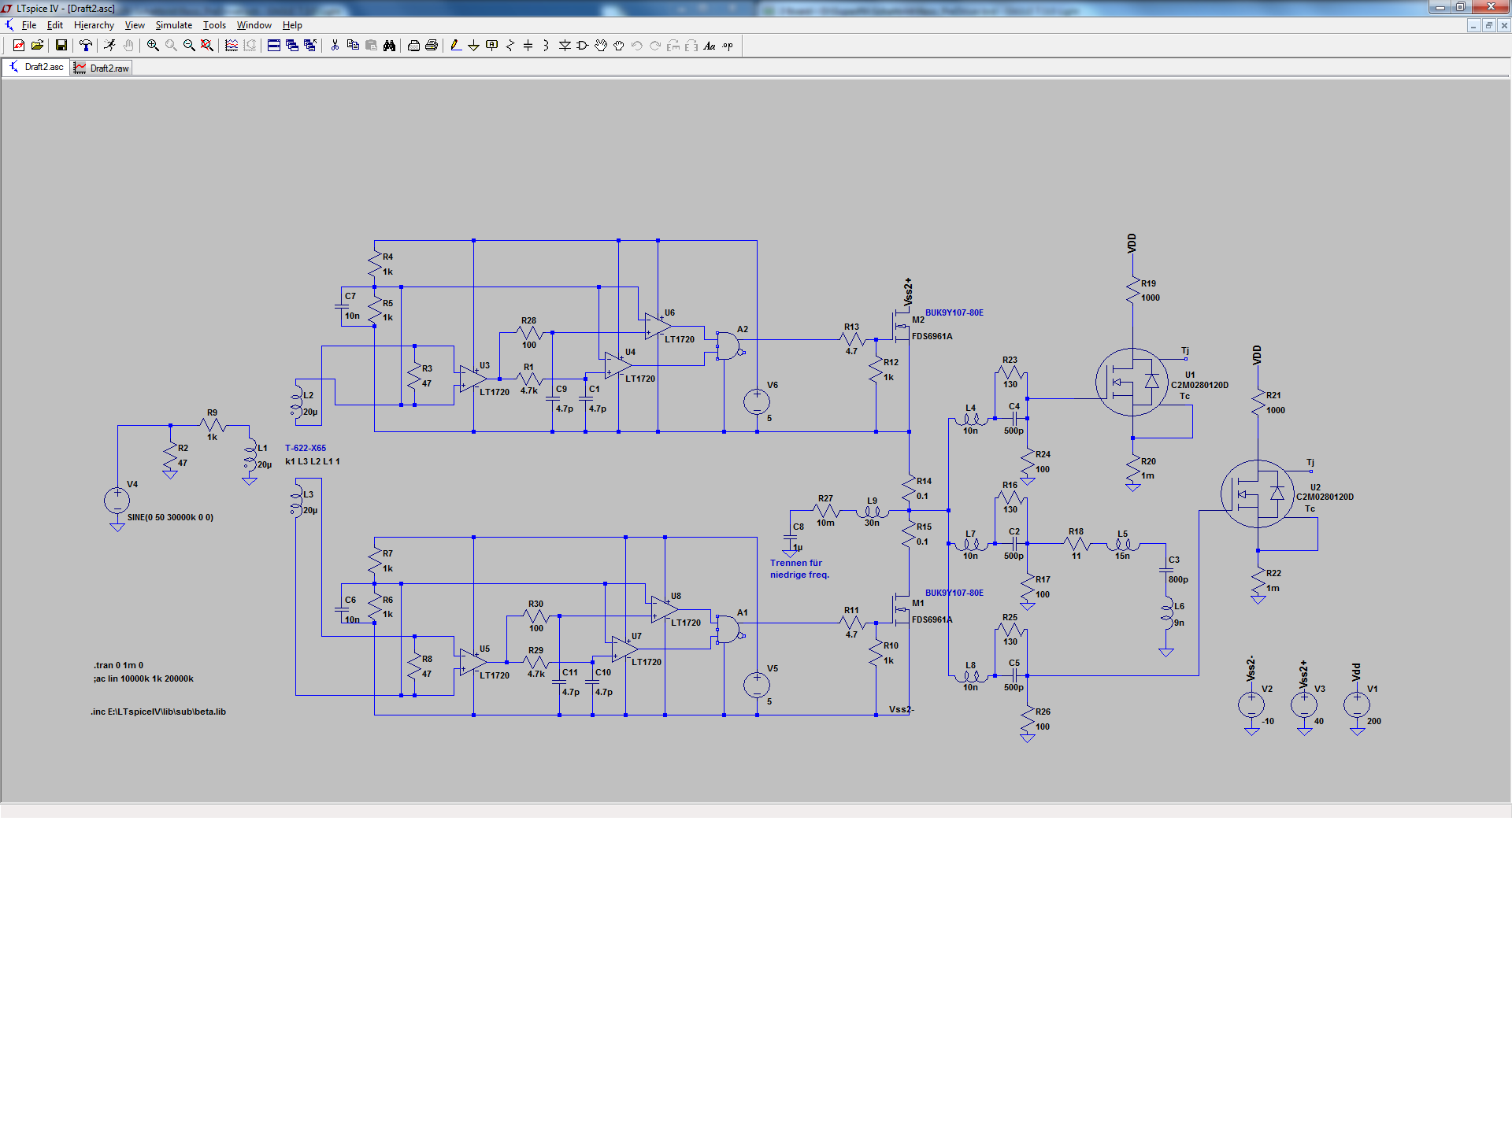Select the Resistor component tool
1512x1124 pixels.
(x=510, y=46)
